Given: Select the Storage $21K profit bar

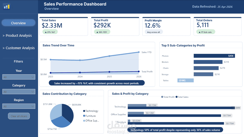Looking at the screenshot, I should (203, 74).
